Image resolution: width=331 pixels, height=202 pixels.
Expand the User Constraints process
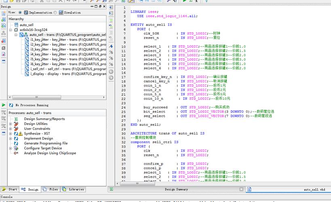pyautogui.click(x=11, y=129)
